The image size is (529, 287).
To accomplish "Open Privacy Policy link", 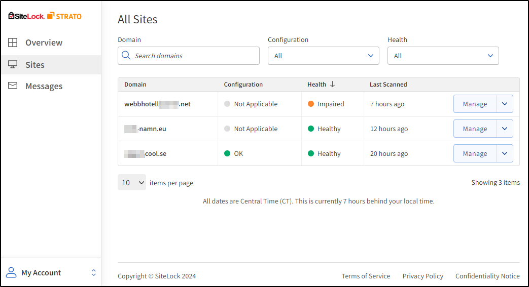I will point(422,276).
